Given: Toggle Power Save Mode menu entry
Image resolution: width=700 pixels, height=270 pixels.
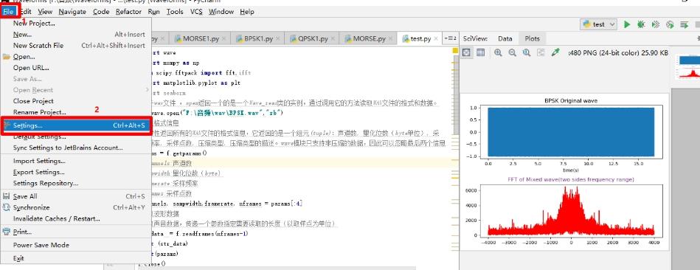Looking at the screenshot, I should [x=75, y=245].
